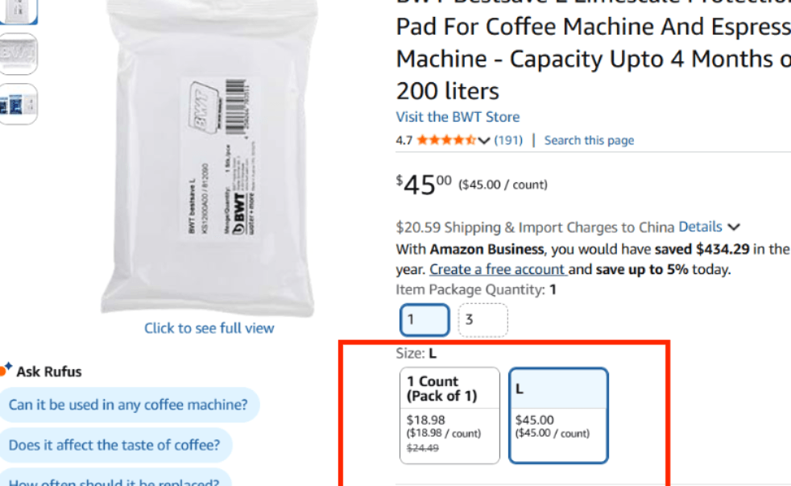
Task: Ask Rufus whether it affects coffee taste
Action: (114, 445)
